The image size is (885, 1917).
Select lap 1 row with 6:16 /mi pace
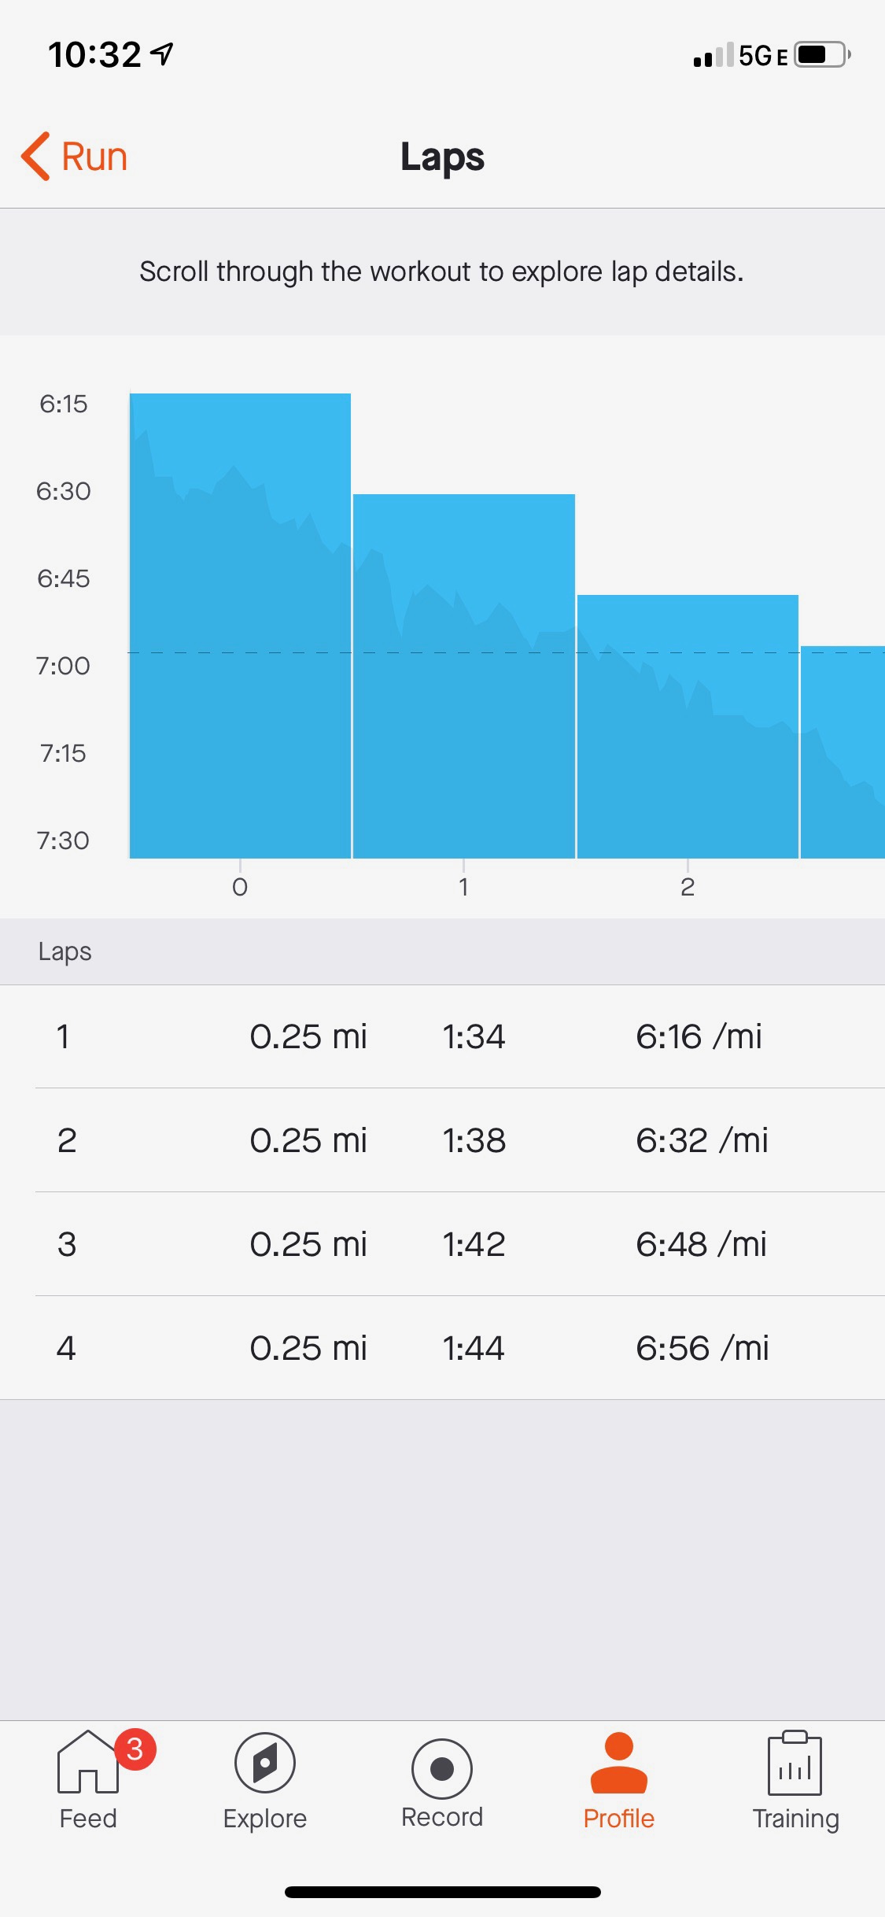[x=442, y=1036]
